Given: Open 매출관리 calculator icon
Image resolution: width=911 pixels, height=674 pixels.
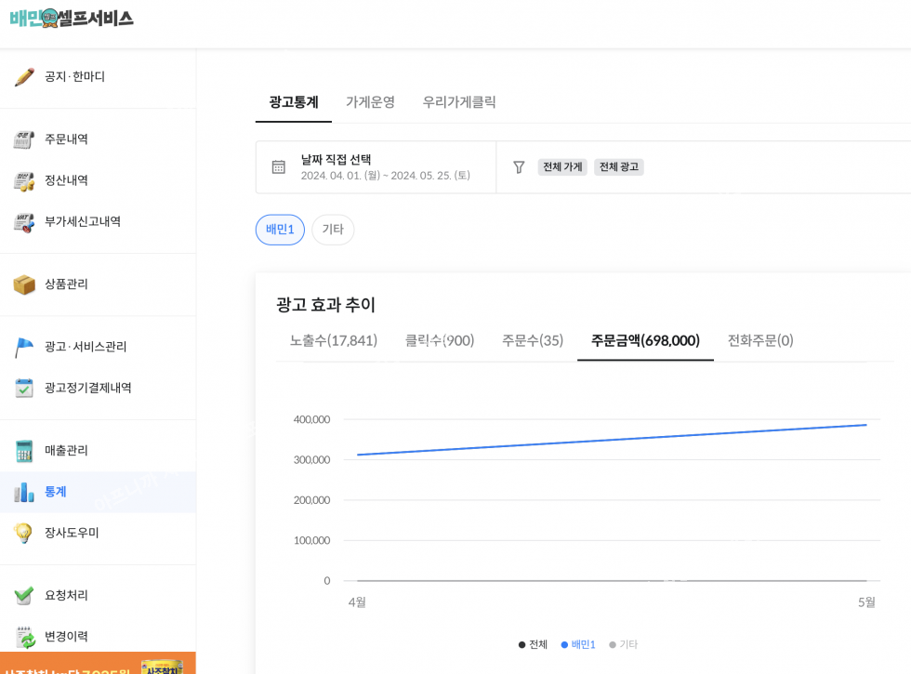Looking at the screenshot, I should click(x=24, y=451).
